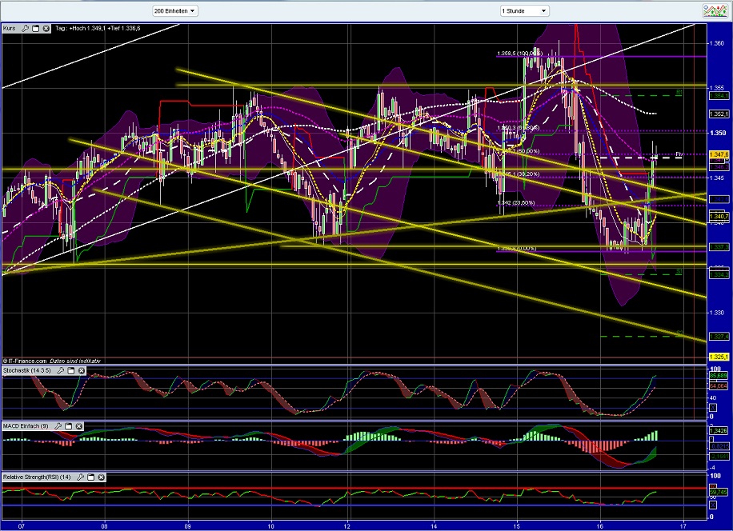Open the chart indicators icon at top right
This screenshot has width=733, height=531.
[715, 10]
